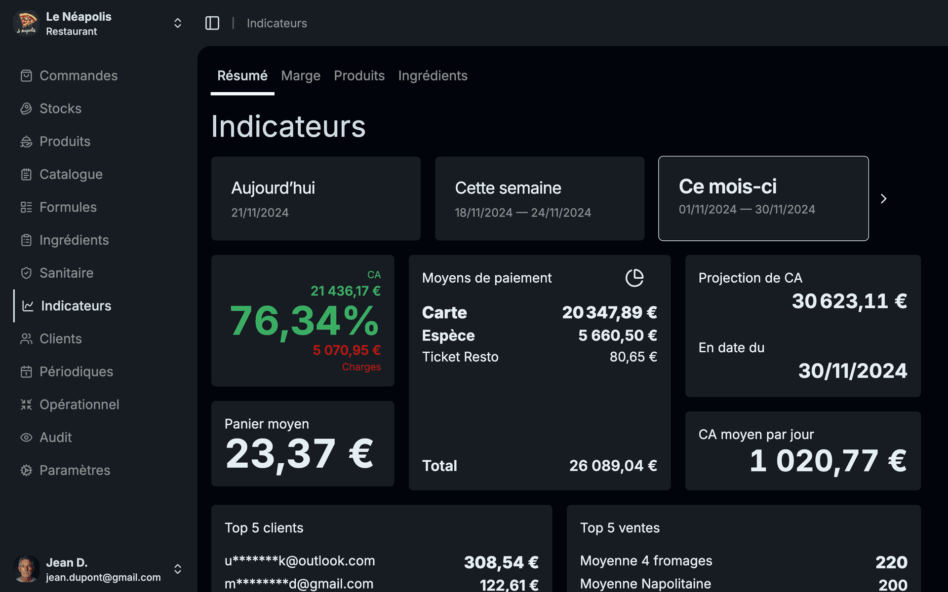The image size is (948, 592).
Task: Select the Cette semaine period card
Action: click(540, 199)
